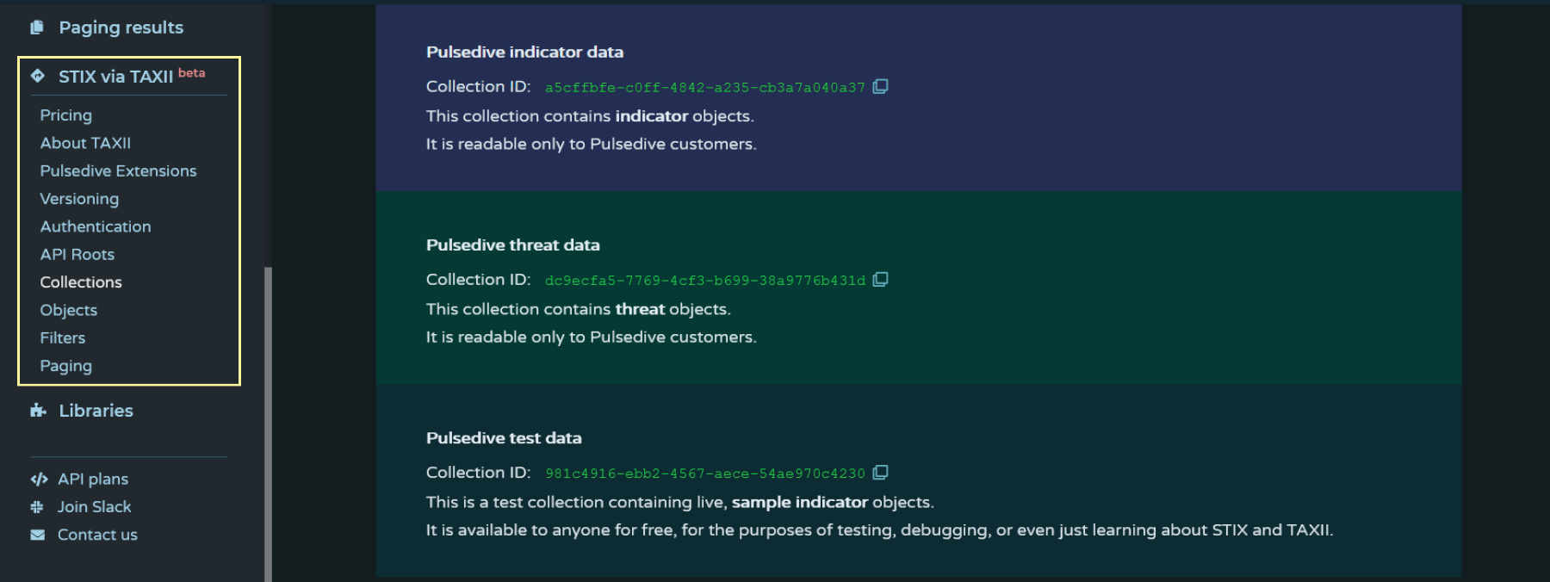Navigate to Pulsedive Extensions
Viewport: 1550px width, 582px height.
[118, 170]
